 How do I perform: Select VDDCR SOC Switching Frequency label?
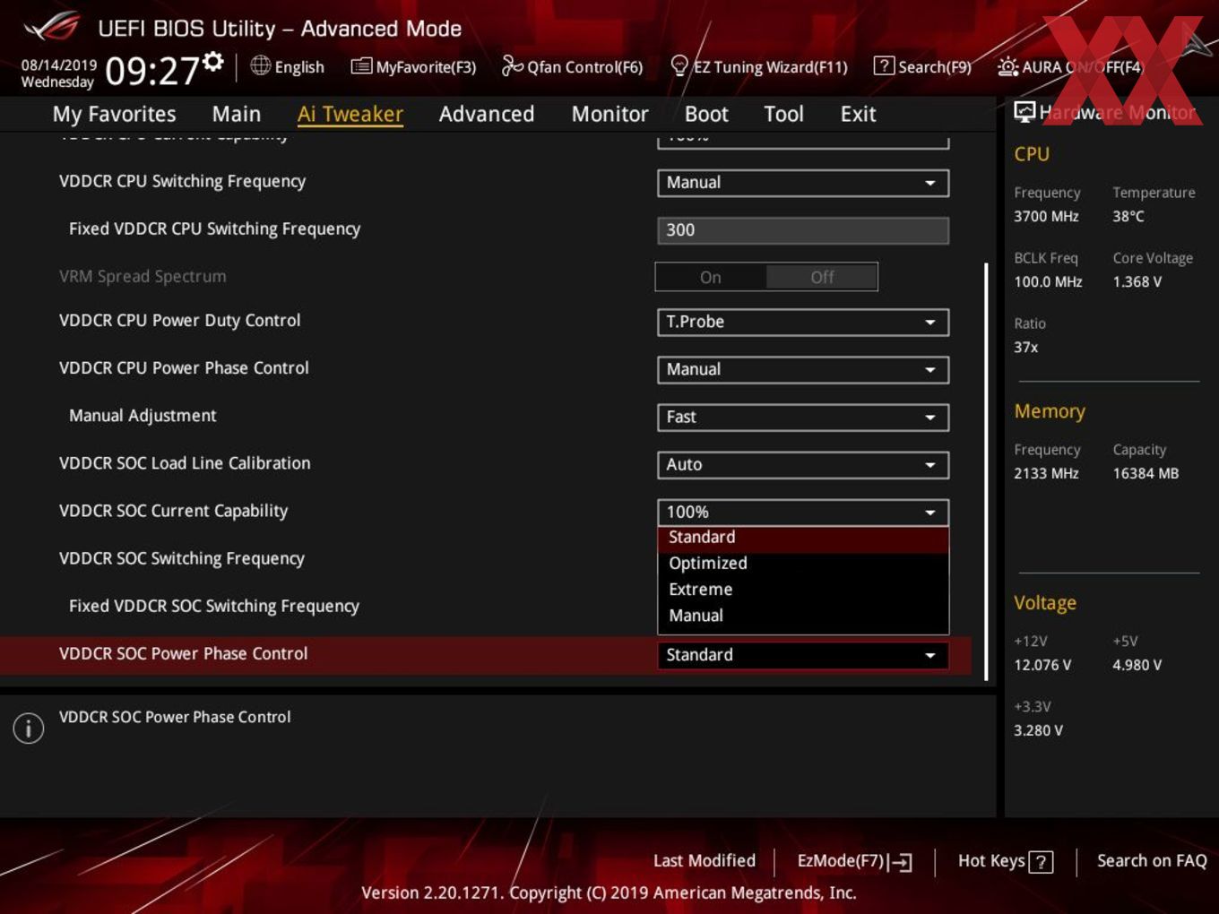coord(182,558)
